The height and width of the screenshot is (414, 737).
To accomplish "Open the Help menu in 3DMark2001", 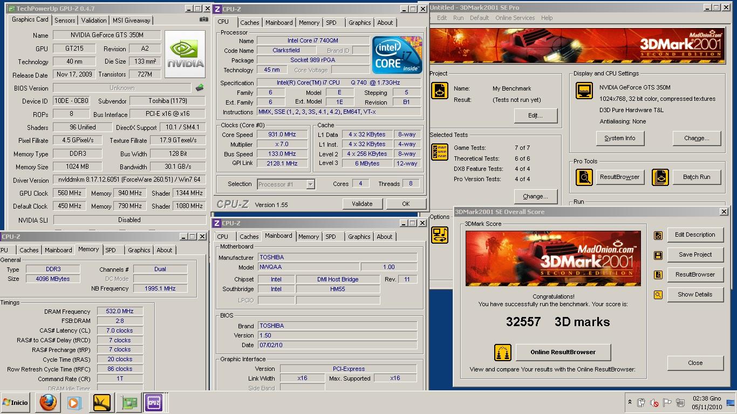I will (x=547, y=18).
